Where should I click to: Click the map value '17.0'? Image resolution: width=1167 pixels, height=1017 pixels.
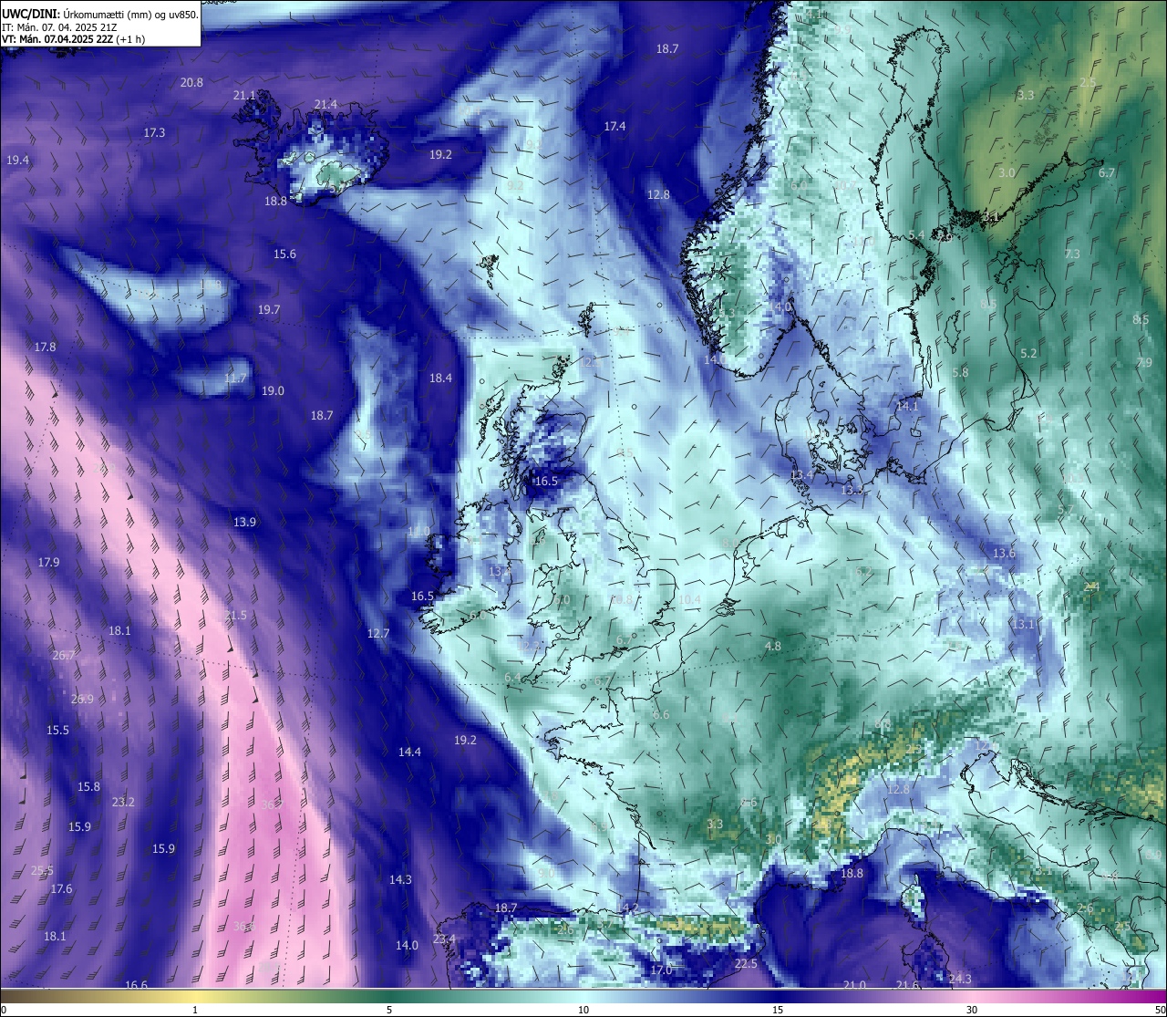coord(661,970)
